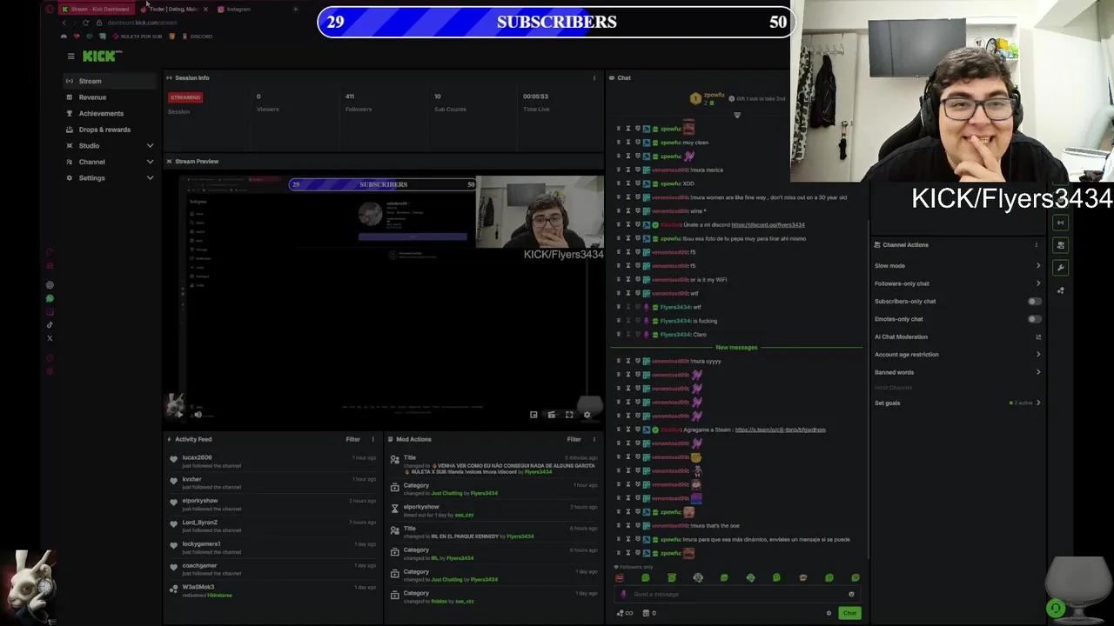Viewport: 1114px width, 626px height.
Task: Click Lord_Byron2 in the Activity Feed
Action: click(x=199, y=523)
